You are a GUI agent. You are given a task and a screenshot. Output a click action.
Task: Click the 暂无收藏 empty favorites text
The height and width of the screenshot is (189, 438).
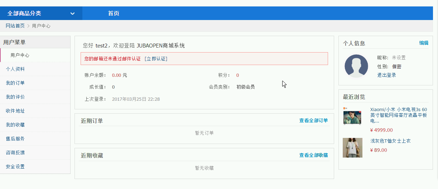pos(204,168)
